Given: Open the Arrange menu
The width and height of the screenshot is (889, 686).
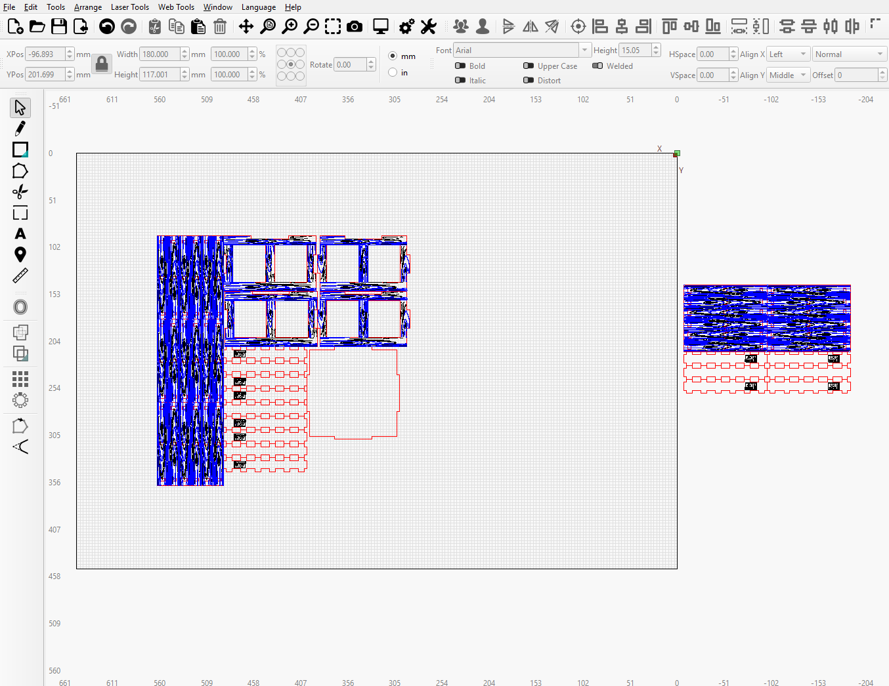Looking at the screenshot, I should [88, 7].
